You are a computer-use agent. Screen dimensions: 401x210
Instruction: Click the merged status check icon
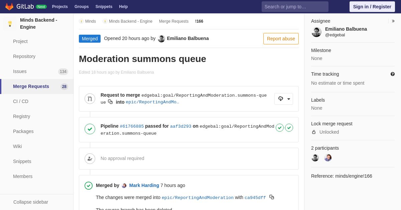89,186
